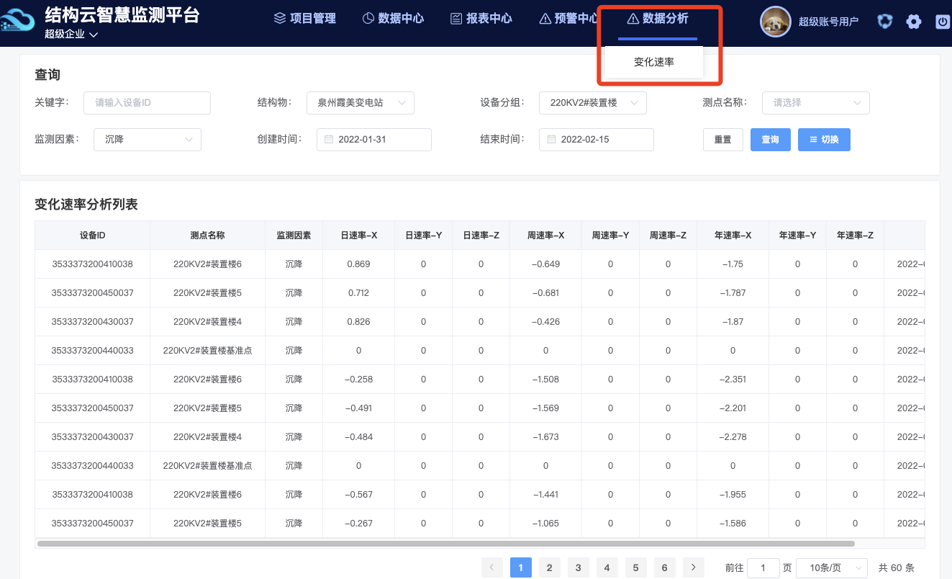Click the 重置 button

[723, 140]
